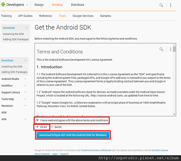Open the Tools menu item

coord(62,16)
